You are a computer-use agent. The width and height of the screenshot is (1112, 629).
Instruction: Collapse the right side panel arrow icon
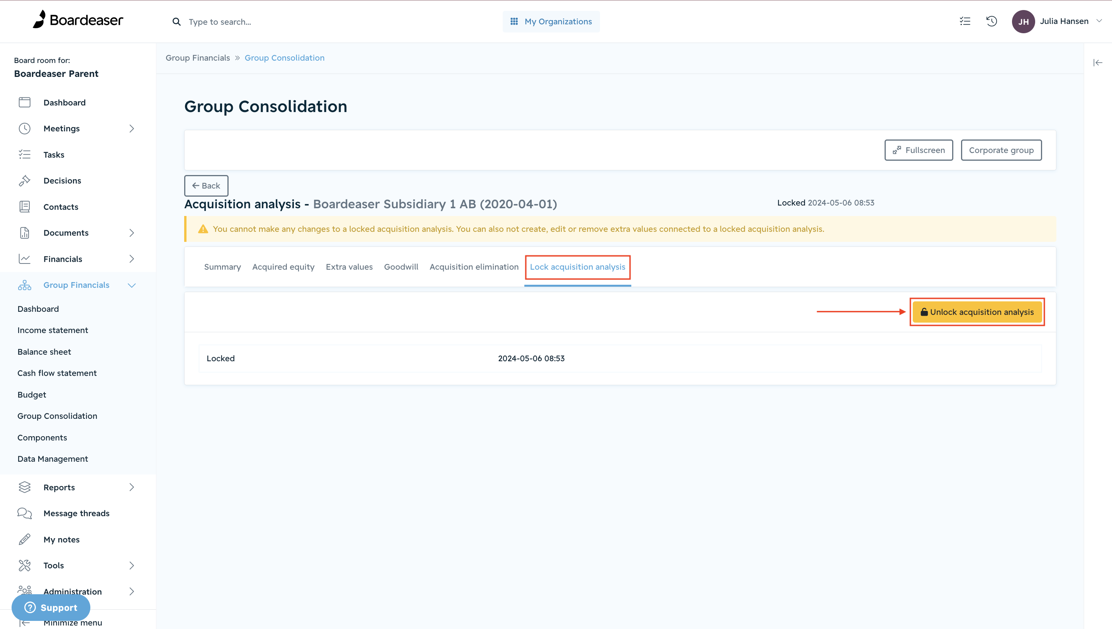pos(1098,63)
